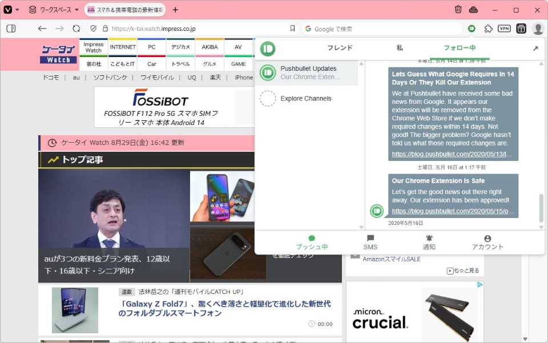Open tracker blocker shield icon
The image size is (548, 343).
pos(93,29)
